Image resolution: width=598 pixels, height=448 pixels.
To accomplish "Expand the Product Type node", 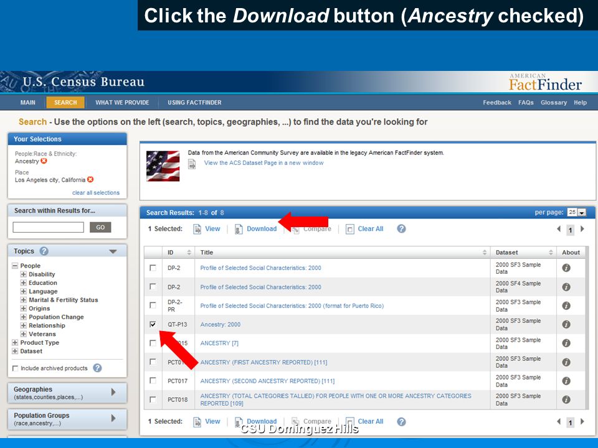I will coord(15,342).
